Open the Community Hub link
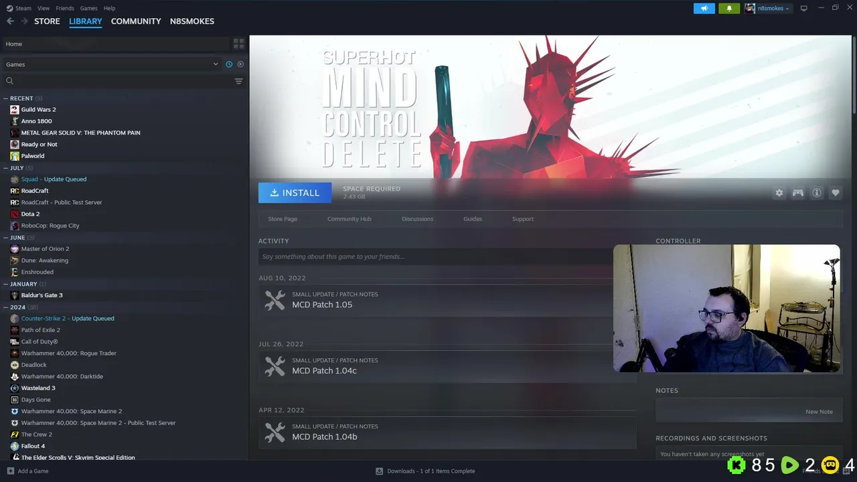 [349, 219]
